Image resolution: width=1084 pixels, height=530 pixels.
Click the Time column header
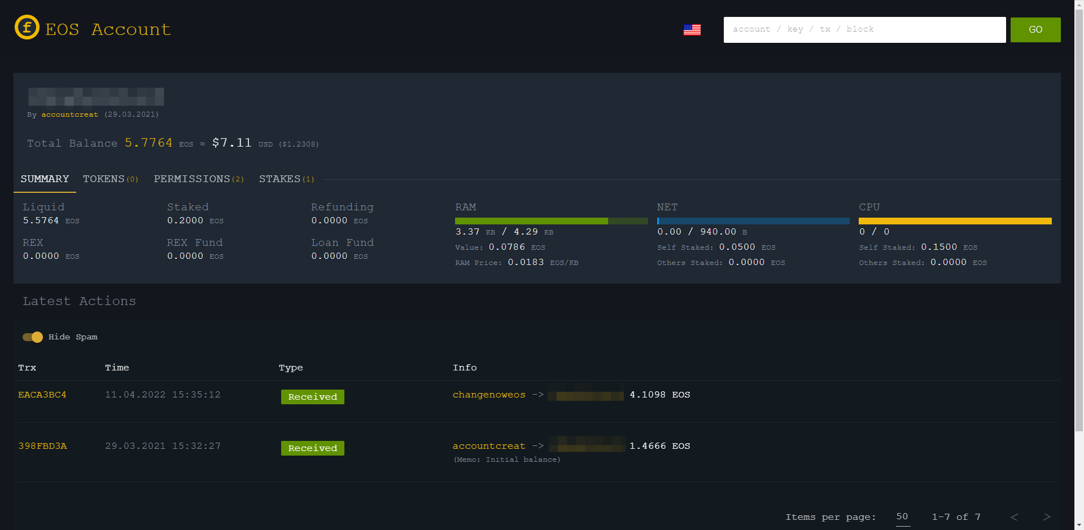[117, 368]
